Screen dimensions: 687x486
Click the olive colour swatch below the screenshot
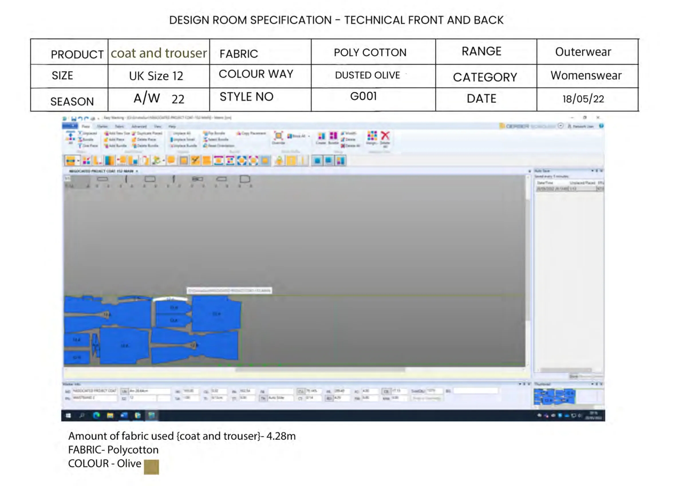[x=151, y=467]
